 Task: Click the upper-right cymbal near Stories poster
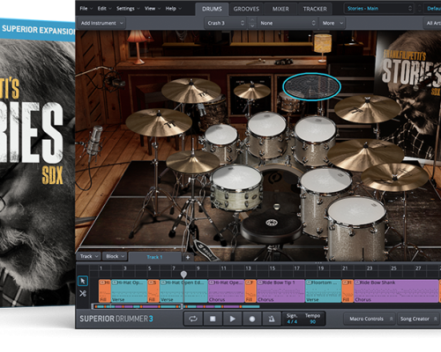368,108
